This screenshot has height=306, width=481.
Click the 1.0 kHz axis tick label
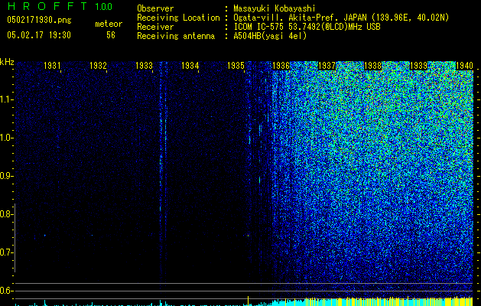coord(5,138)
